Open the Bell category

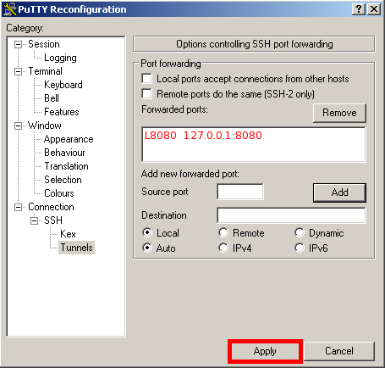(52, 98)
